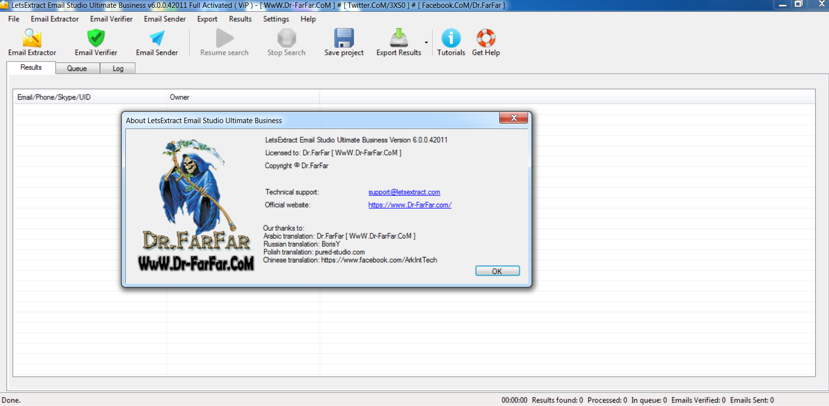
Task: Switch to the Queue tab
Action: coord(77,68)
